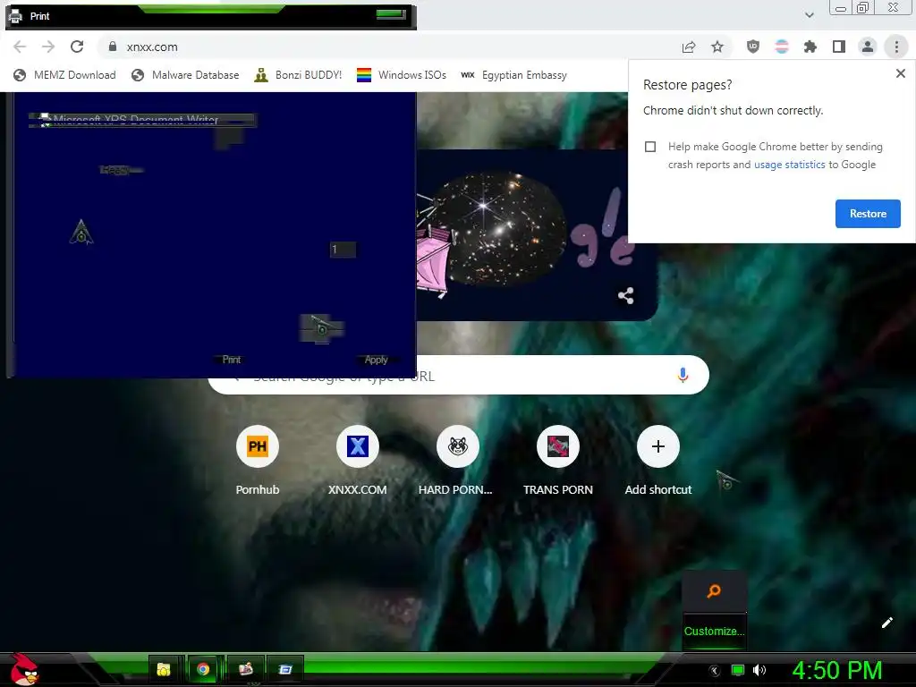Follow the usage statistics link
Screen dimensions: 916x687
[789, 165]
